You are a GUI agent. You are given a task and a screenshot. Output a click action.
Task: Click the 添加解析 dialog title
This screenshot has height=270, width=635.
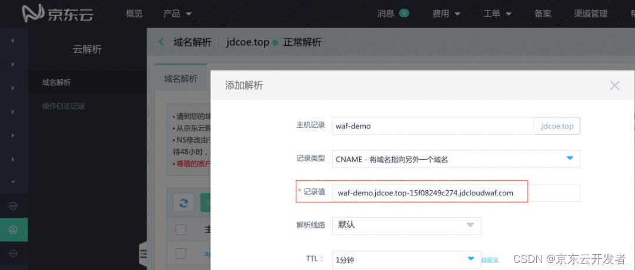pyautogui.click(x=244, y=85)
